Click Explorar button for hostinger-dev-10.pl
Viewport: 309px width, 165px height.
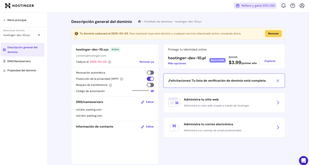click(x=270, y=61)
